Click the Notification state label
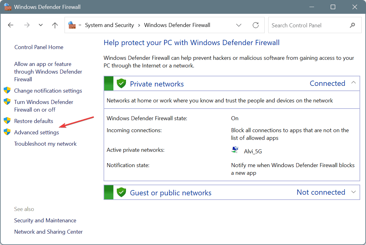366x245 pixels. coord(128,165)
